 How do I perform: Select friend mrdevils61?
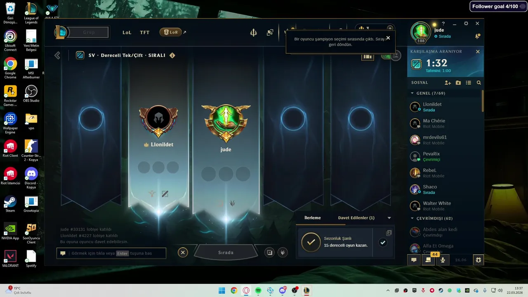tap(444, 140)
